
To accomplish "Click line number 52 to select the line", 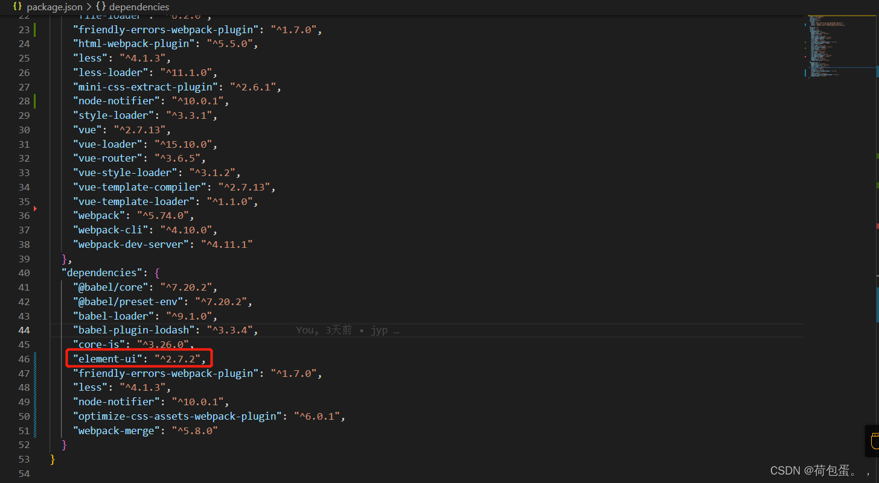I will pos(24,444).
